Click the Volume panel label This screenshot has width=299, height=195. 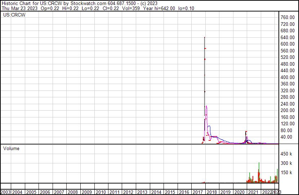[12, 148]
